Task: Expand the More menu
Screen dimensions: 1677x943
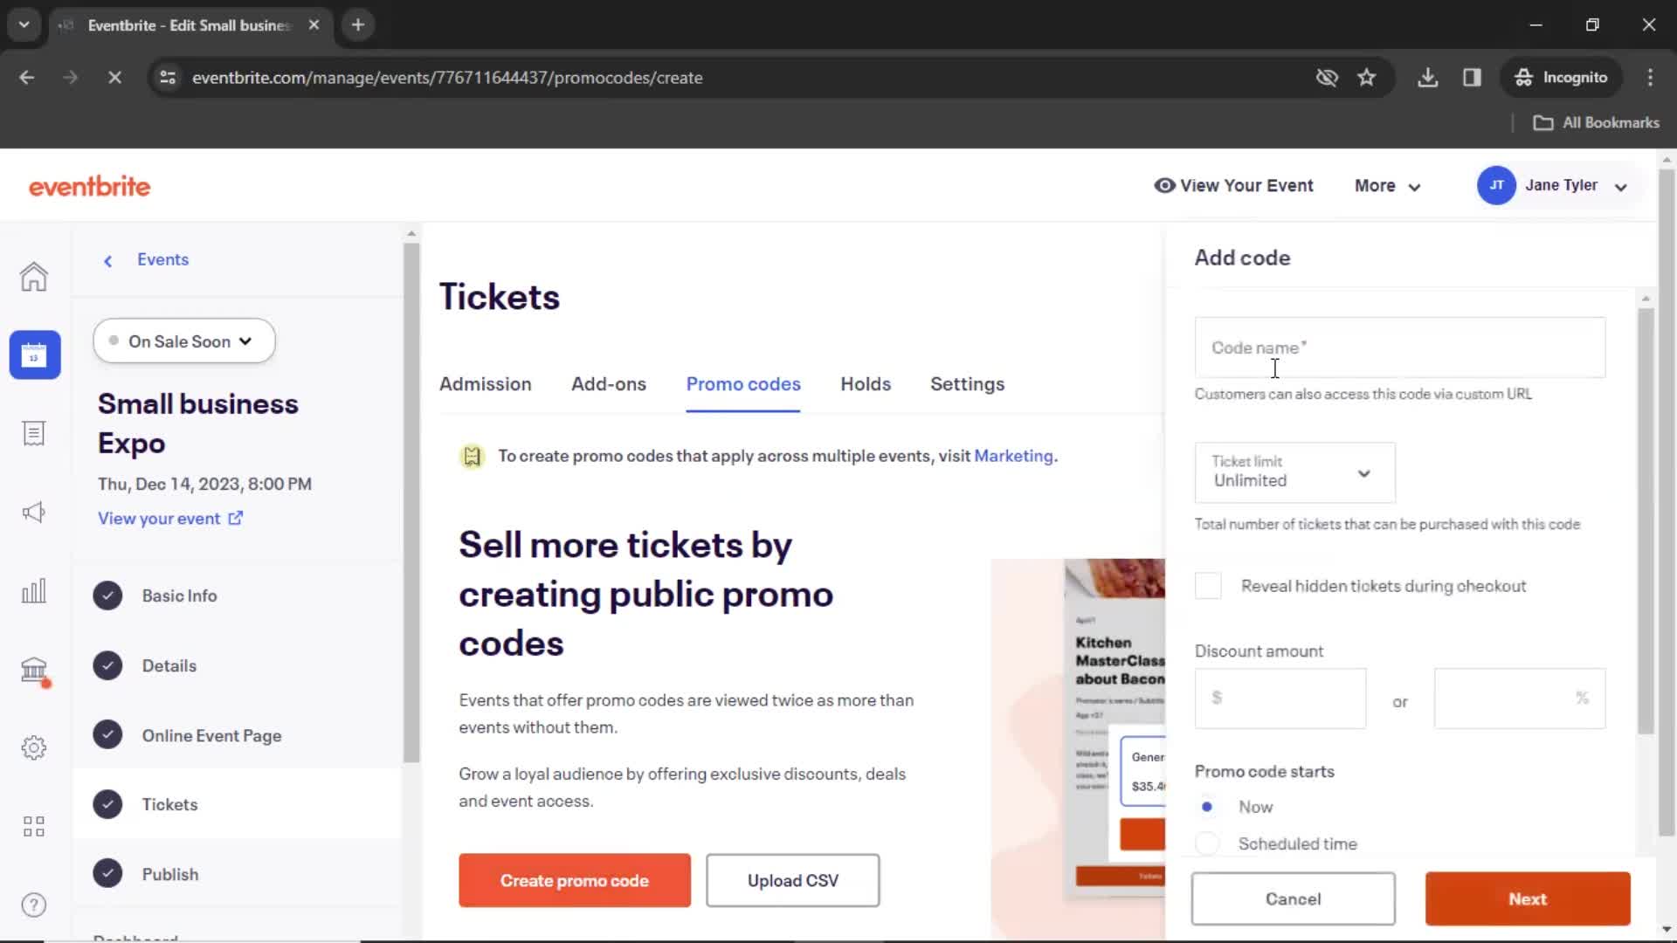Action: tap(1387, 186)
